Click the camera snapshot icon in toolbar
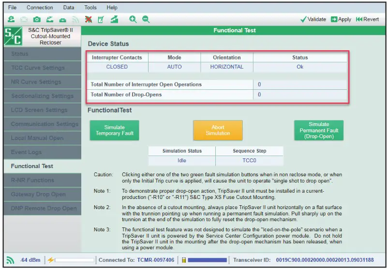388x269 pixels. click(x=37, y=19)
